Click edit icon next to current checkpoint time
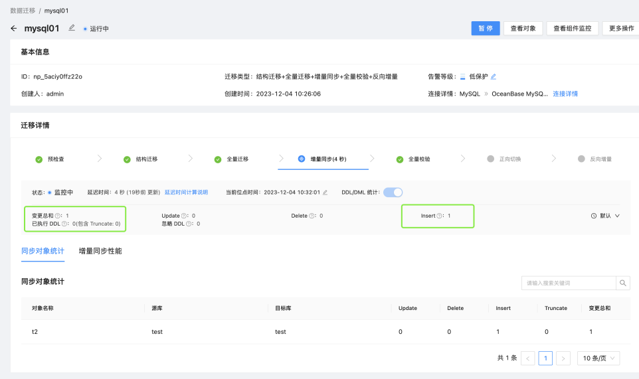The width and height of the screenshot is (639, 379). 325,192
